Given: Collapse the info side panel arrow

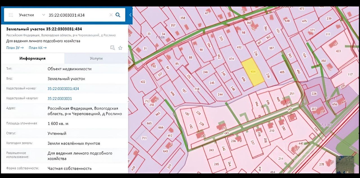Looking at the screenshot, I should pos(130,15).
